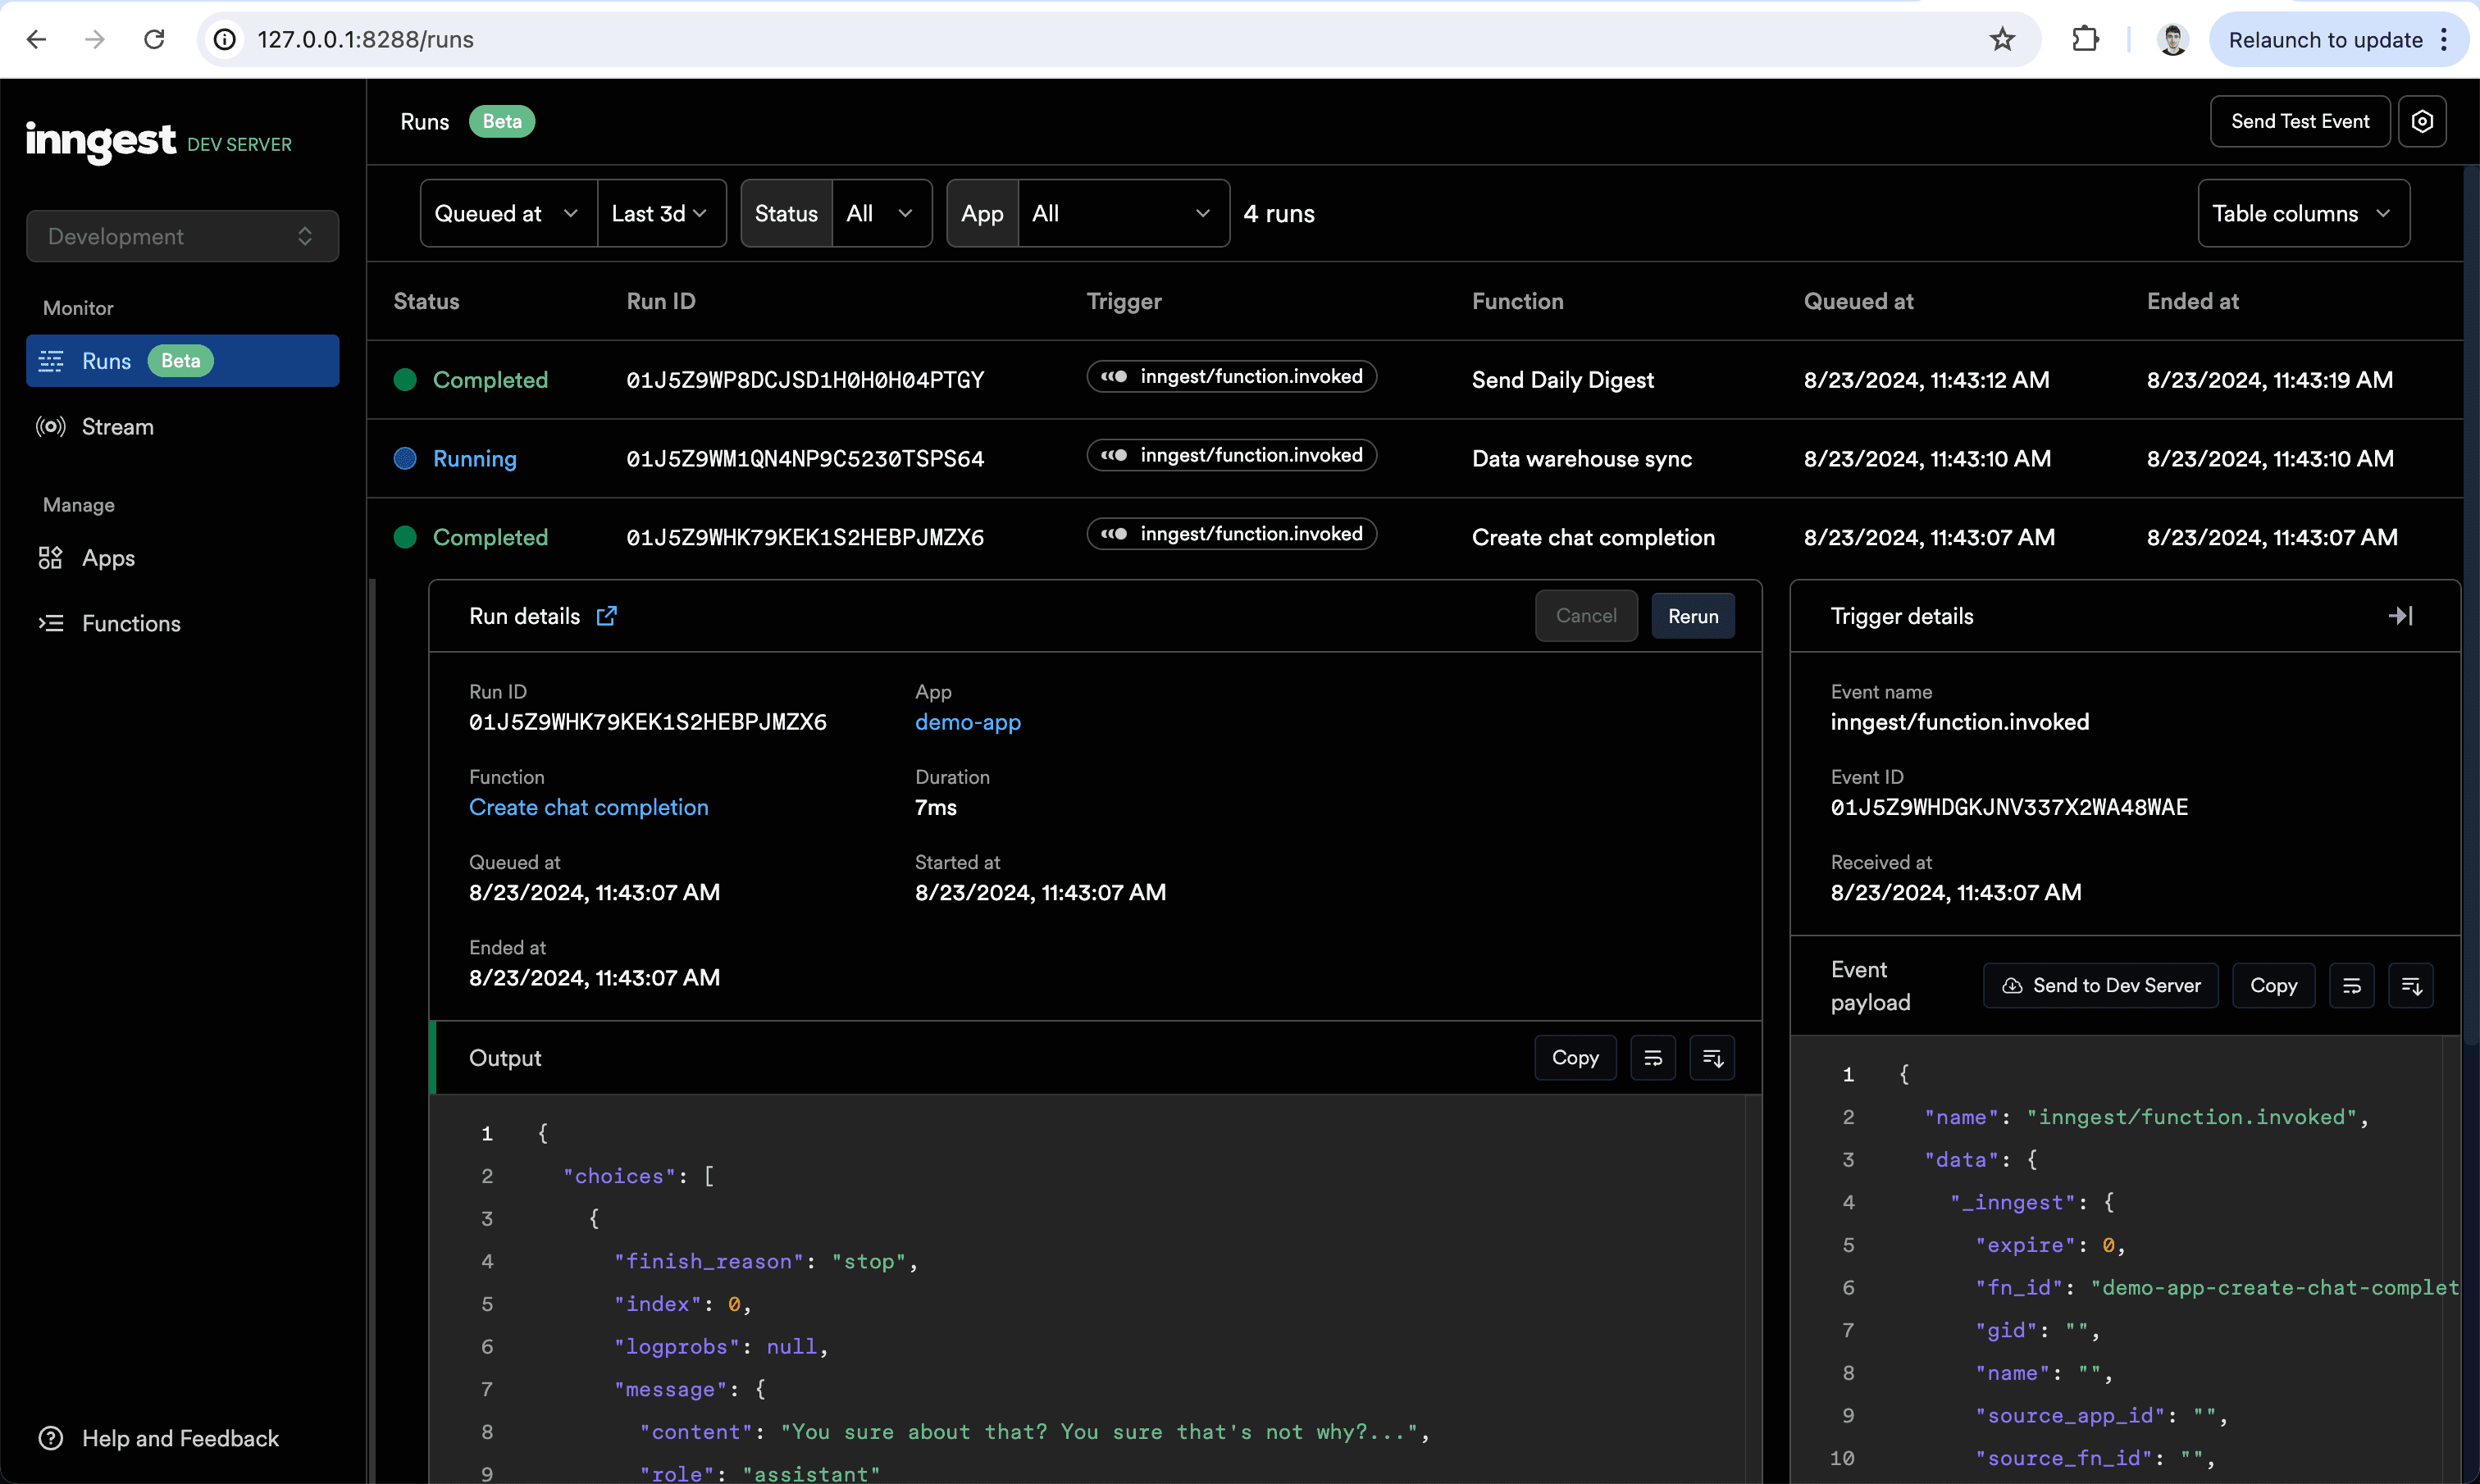The image size is (2480, 1484).
Task: Click the Rerun button for this run
Action: 1692,617
